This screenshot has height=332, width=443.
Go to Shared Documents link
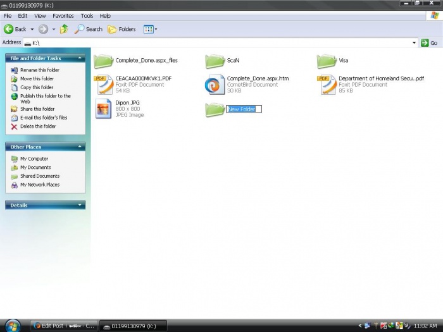coord(40,176)
